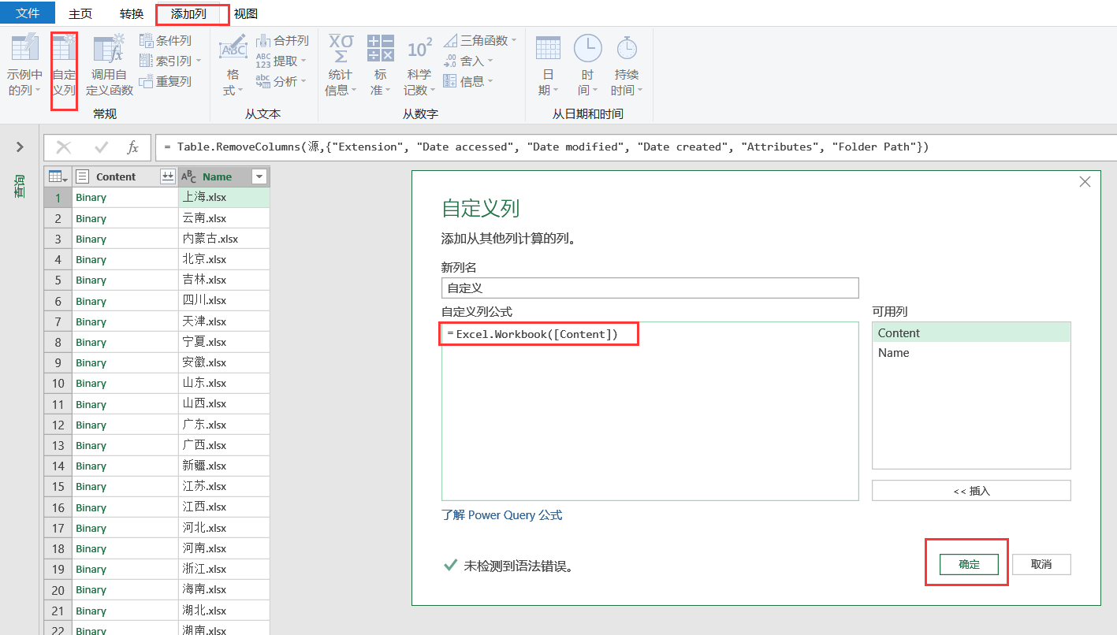Open the 格式 text format tool

[233, 65]
